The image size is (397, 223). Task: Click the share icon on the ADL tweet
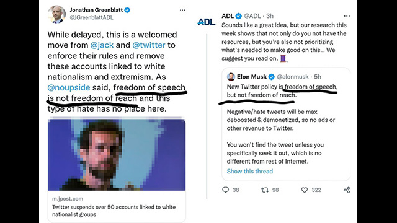347,190
